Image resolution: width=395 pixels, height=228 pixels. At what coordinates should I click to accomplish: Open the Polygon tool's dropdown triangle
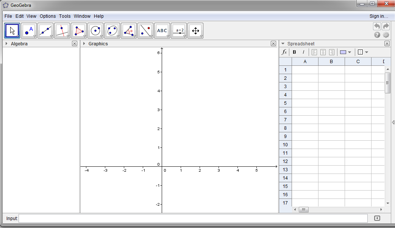coord(85,36)
